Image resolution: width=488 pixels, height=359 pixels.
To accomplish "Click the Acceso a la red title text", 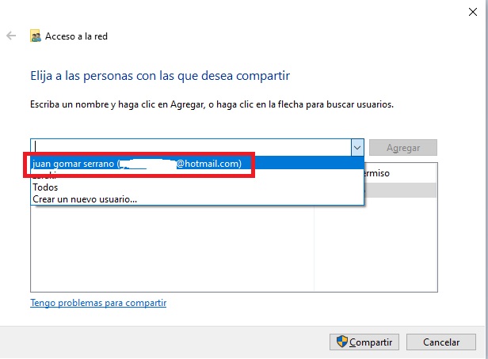I will tap(76, 36).
